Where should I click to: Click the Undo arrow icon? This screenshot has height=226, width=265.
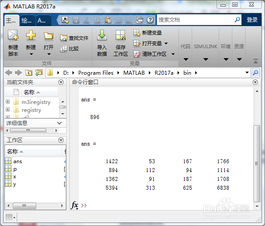point(118,20)
